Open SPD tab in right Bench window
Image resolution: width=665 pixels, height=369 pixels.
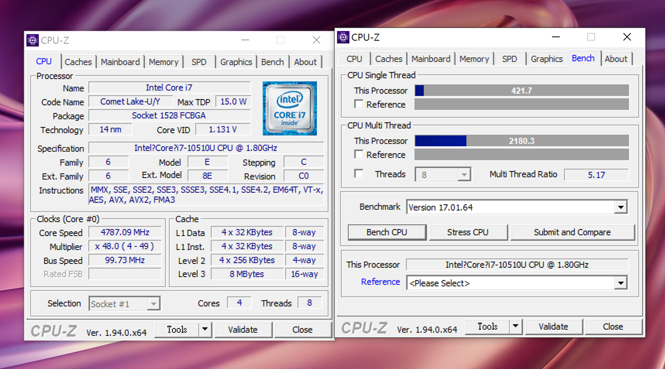[510, 59]
